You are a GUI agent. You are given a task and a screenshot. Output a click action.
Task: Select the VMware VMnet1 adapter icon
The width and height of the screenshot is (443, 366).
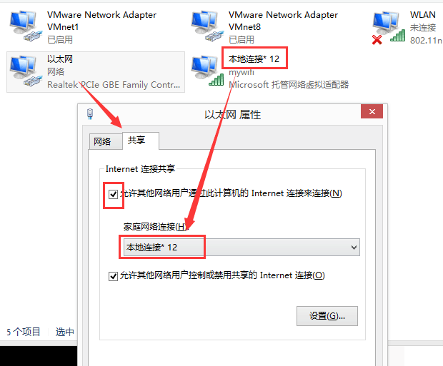26,26
